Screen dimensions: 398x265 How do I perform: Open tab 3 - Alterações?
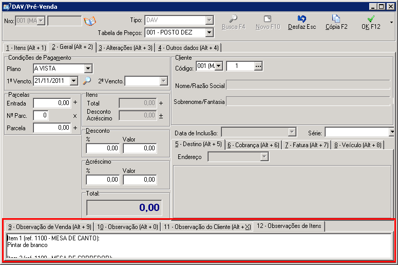point(126,48)
